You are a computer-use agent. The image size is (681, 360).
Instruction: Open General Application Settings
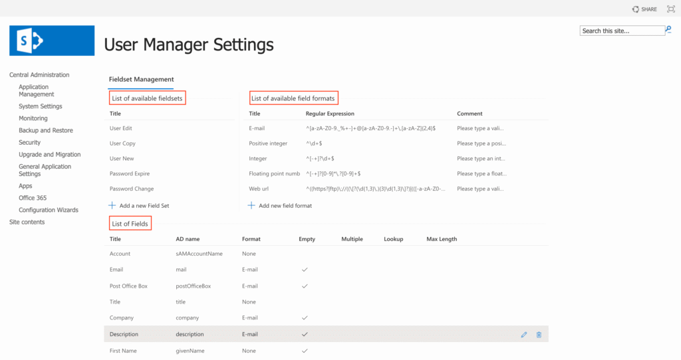[45, 170]
